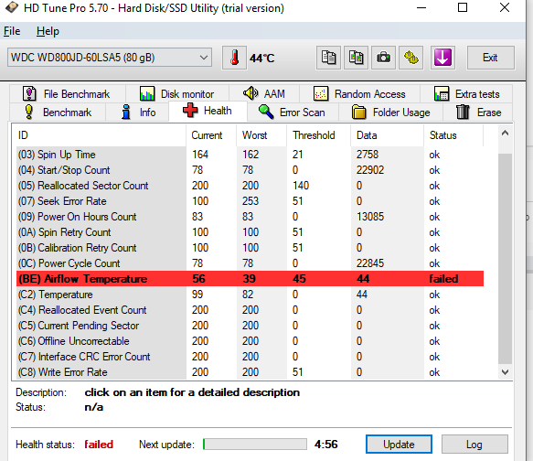Click the 4:56 next update countdown

click(326, 445)
